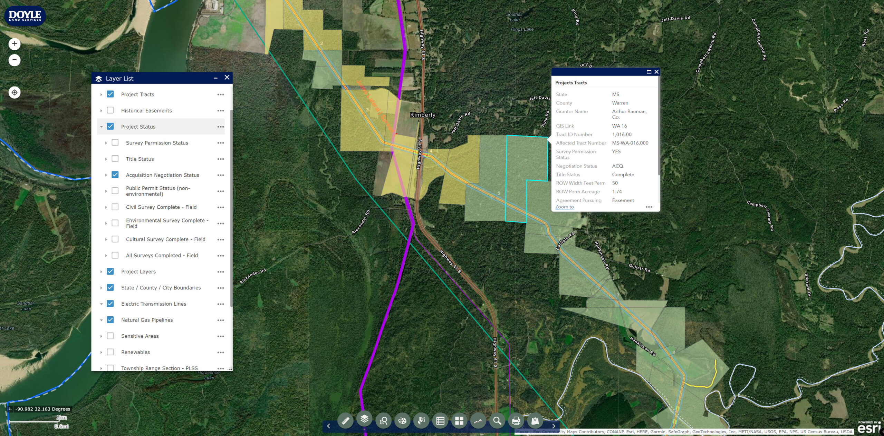
Task: Expand the Title Status sublayer
Action: (x=106, y=159)
